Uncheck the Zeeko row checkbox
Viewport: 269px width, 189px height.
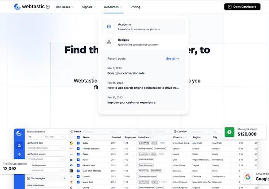pyautogui.click(x=78, y=154)
